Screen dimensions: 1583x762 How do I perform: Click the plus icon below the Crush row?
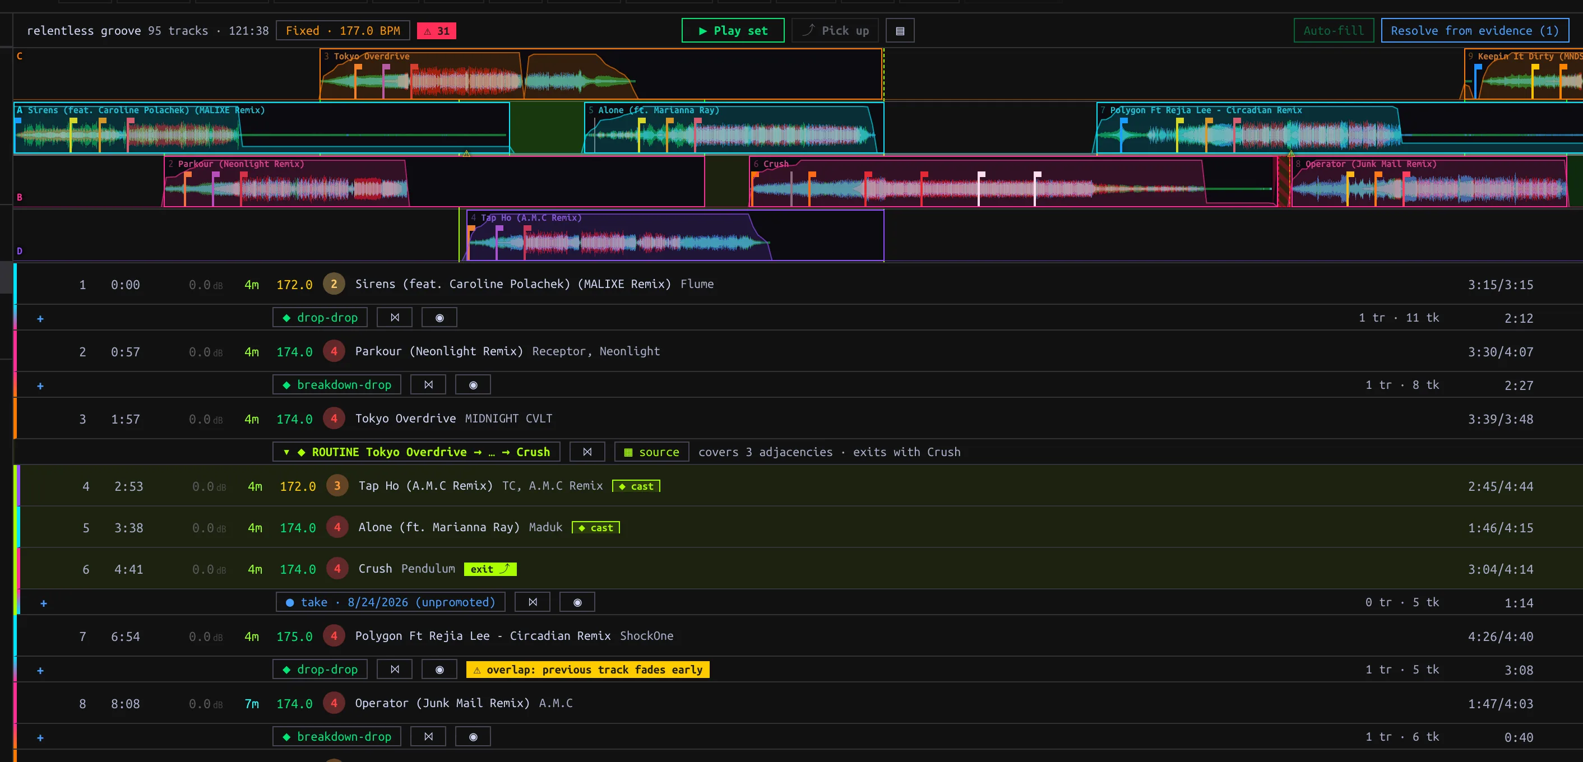pyautogui.click(x=44, y=603)
